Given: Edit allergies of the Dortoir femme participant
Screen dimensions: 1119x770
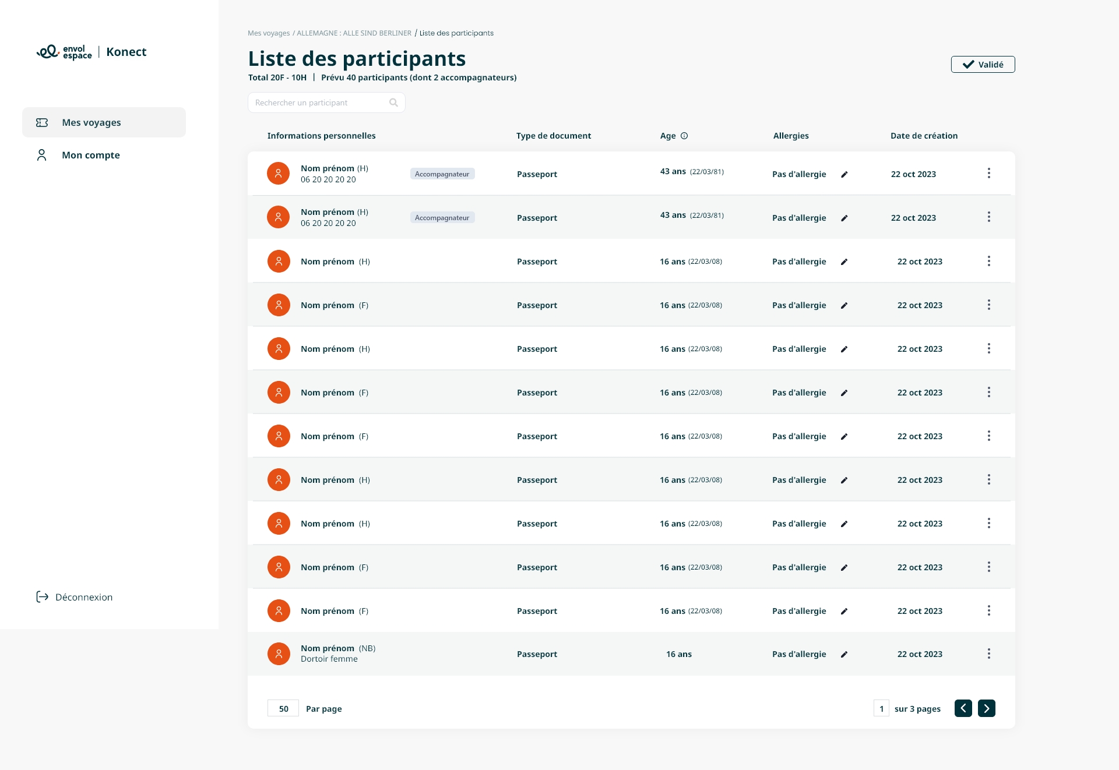Looking at the screenshot, I should tap(844, 654).
